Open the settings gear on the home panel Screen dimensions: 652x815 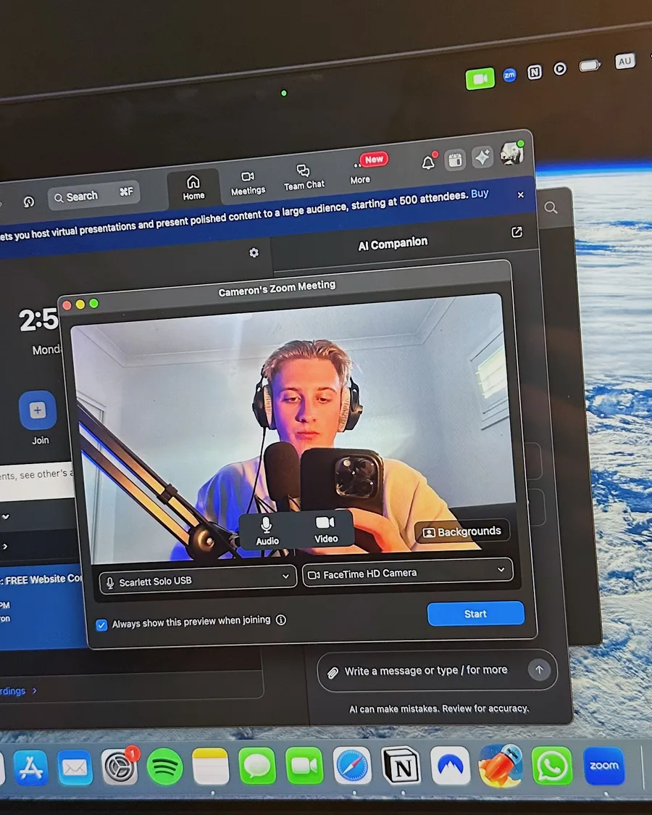point(254,252)
